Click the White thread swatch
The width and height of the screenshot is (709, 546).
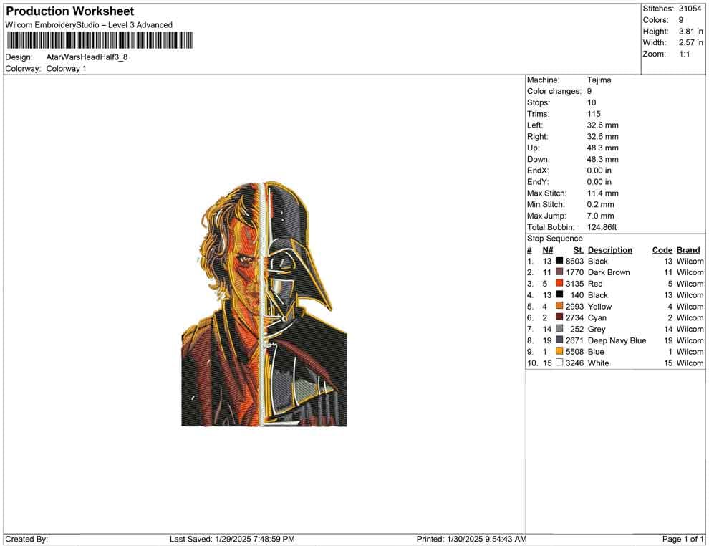pyautogui.click(x=559, y=363)
